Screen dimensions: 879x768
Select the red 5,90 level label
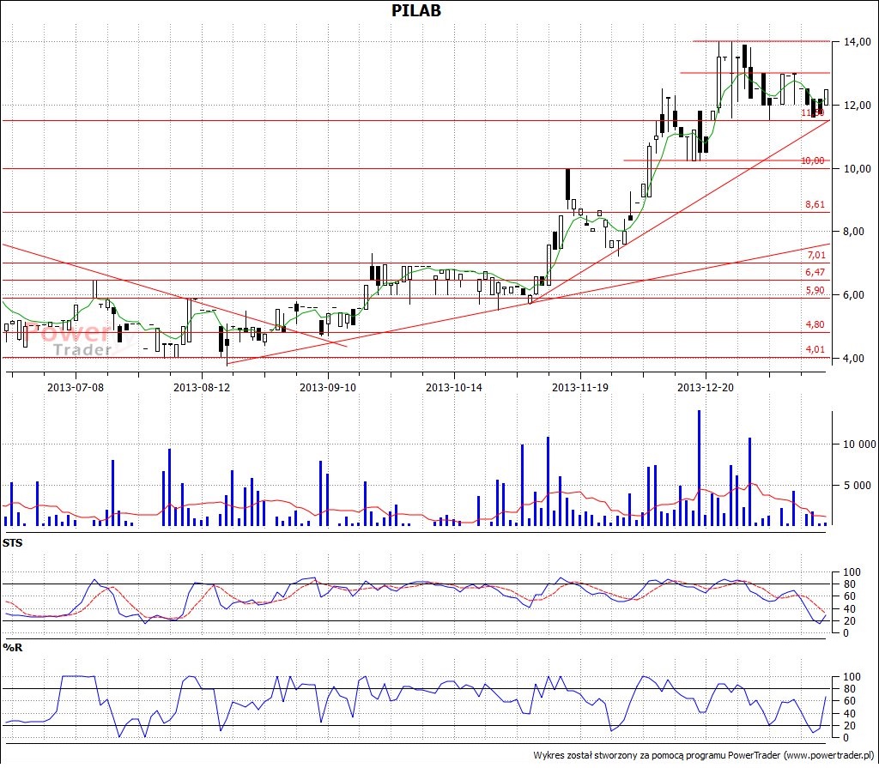click(x=814, y=291)
